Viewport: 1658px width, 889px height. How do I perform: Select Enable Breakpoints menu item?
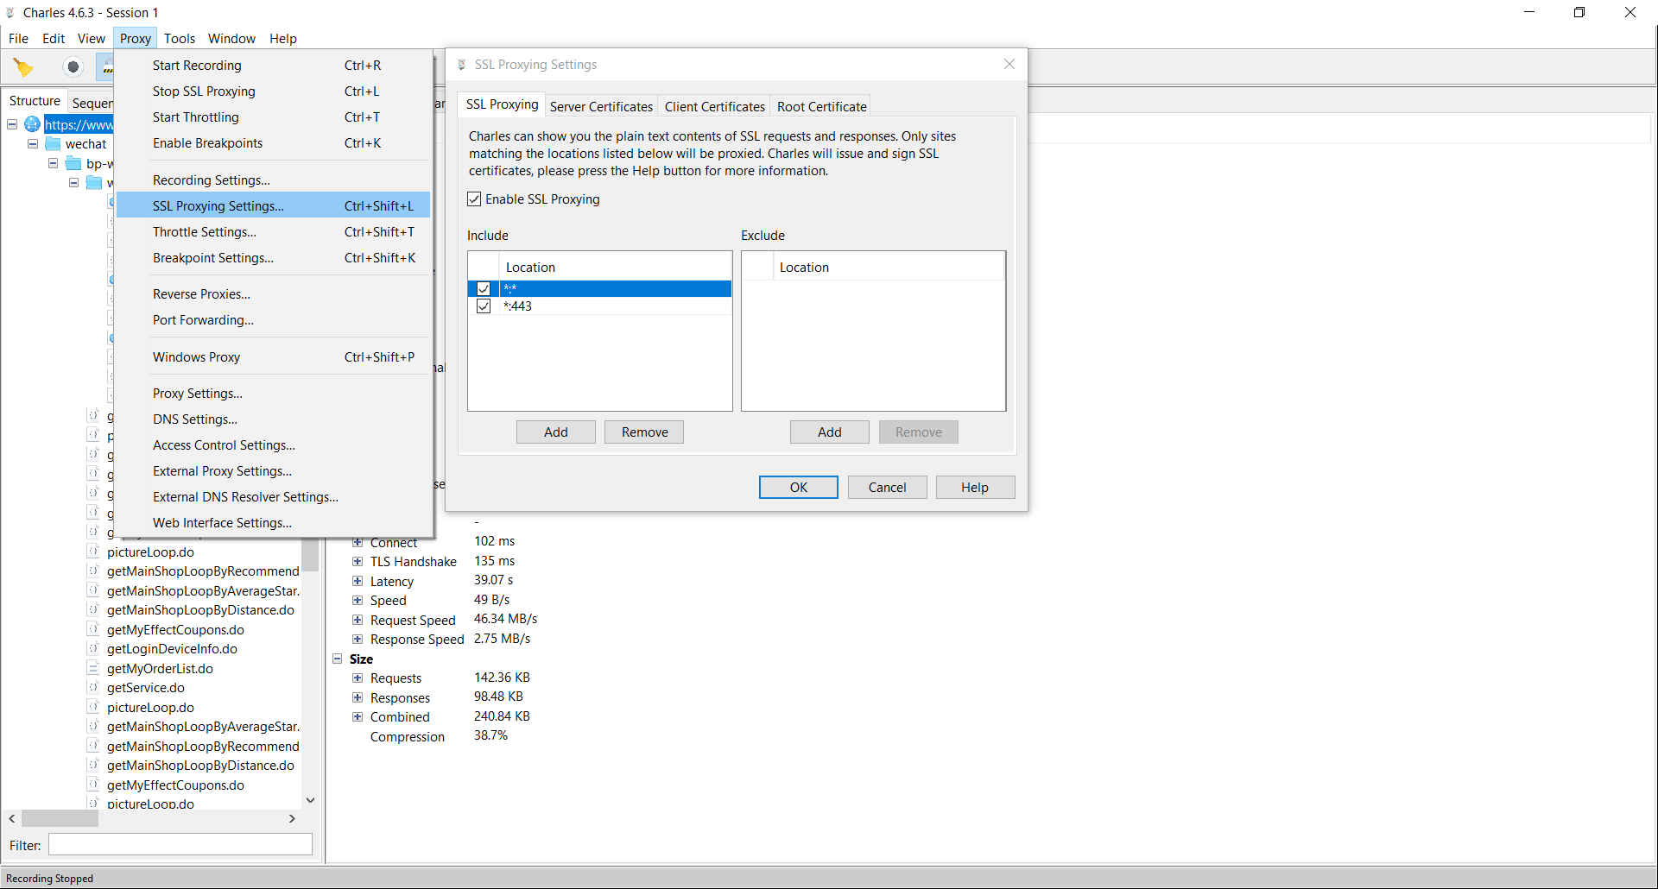(273, 143)
